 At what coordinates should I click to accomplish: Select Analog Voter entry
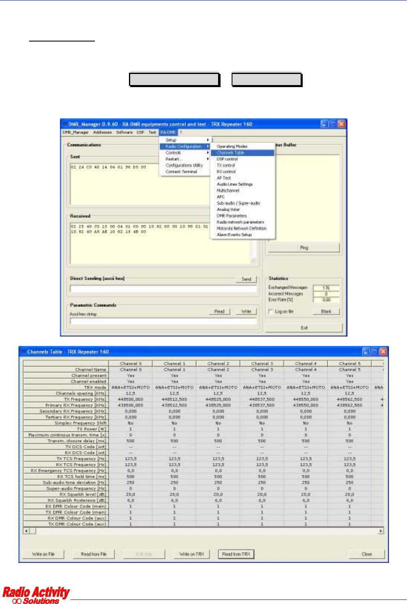coord(243,210)
